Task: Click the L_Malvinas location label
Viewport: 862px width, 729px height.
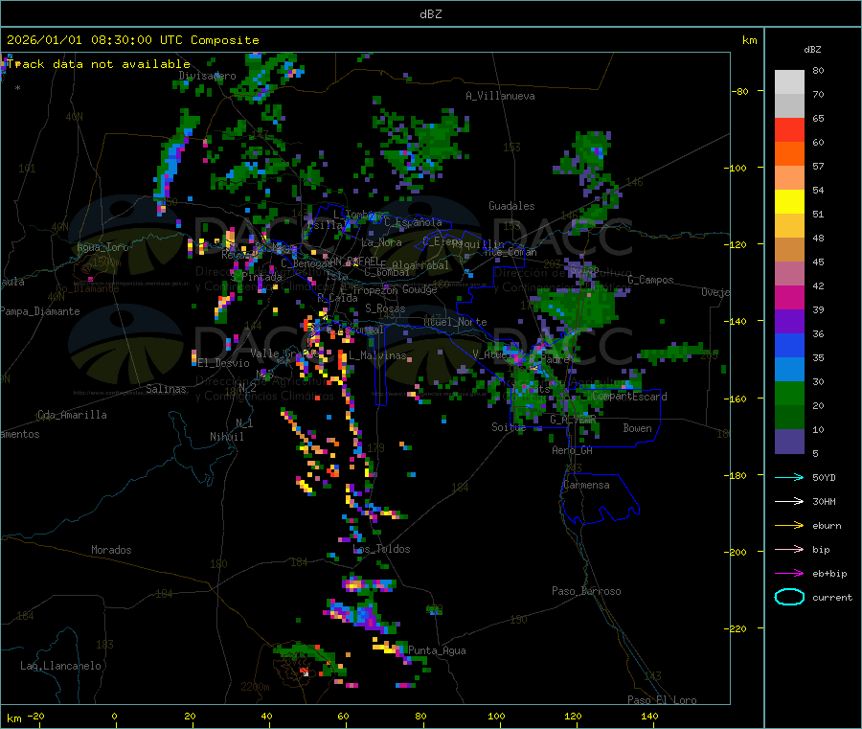Action: 377,356
